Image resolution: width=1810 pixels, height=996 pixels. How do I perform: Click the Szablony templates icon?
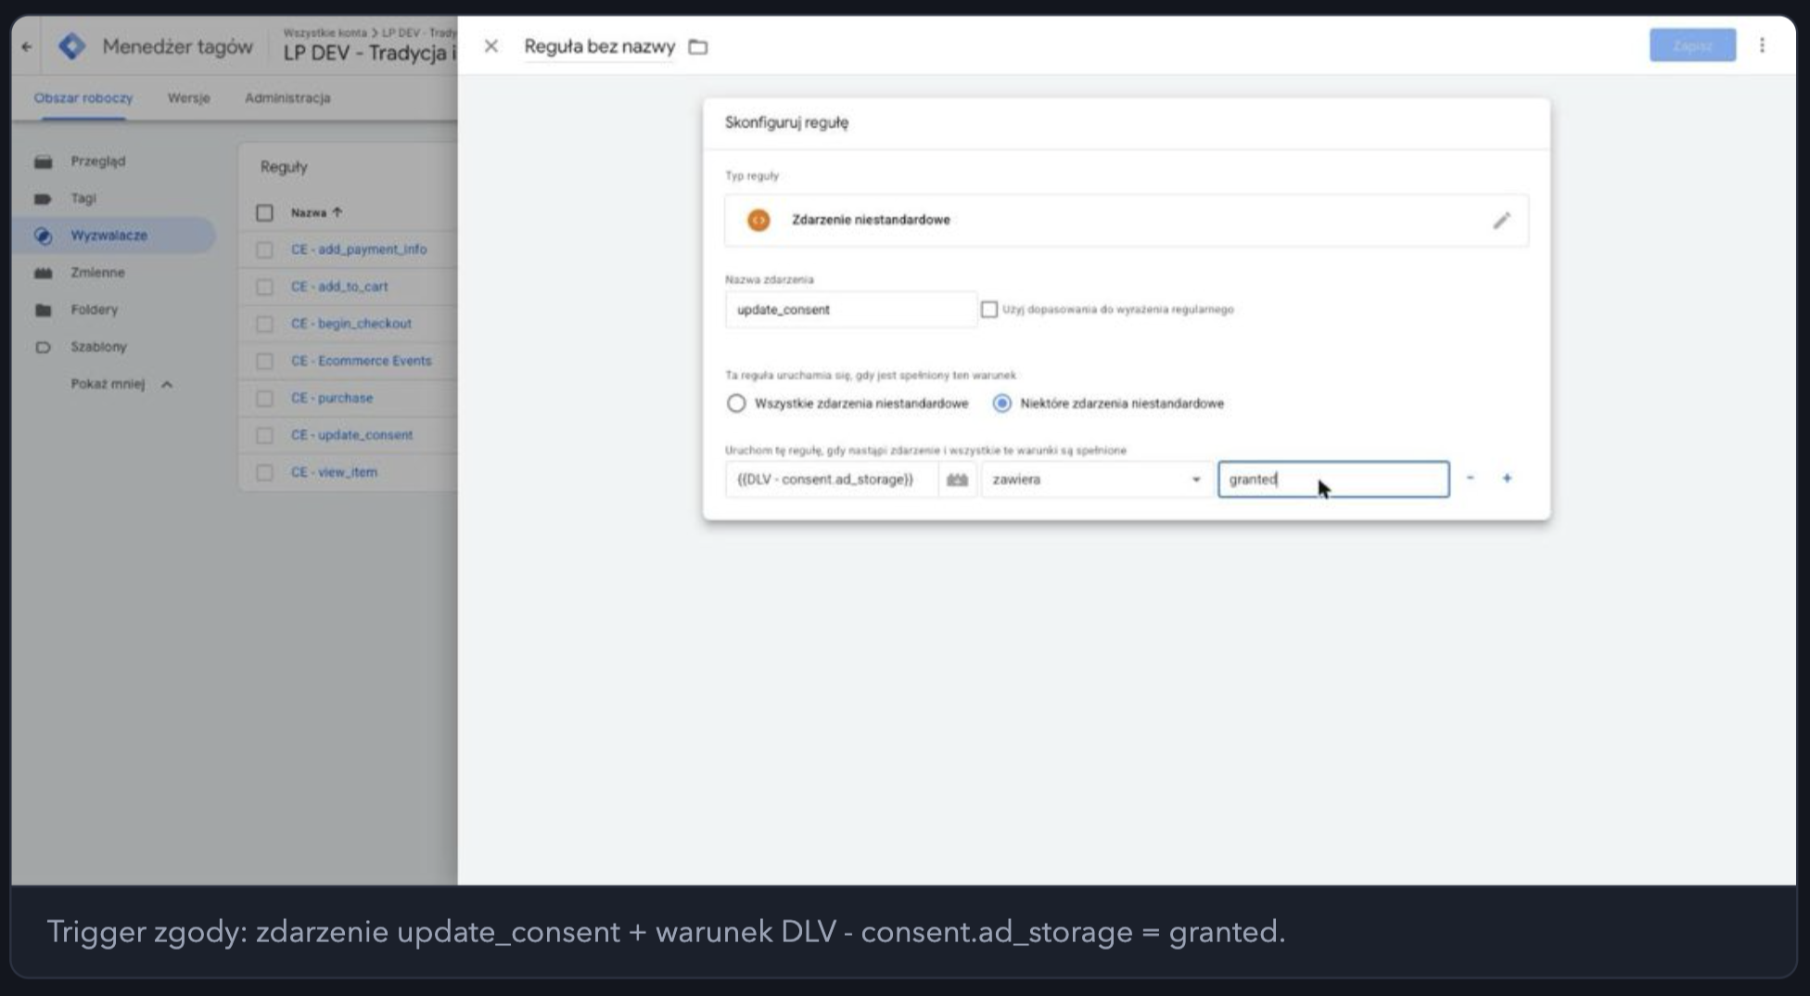tap(43, 347)
